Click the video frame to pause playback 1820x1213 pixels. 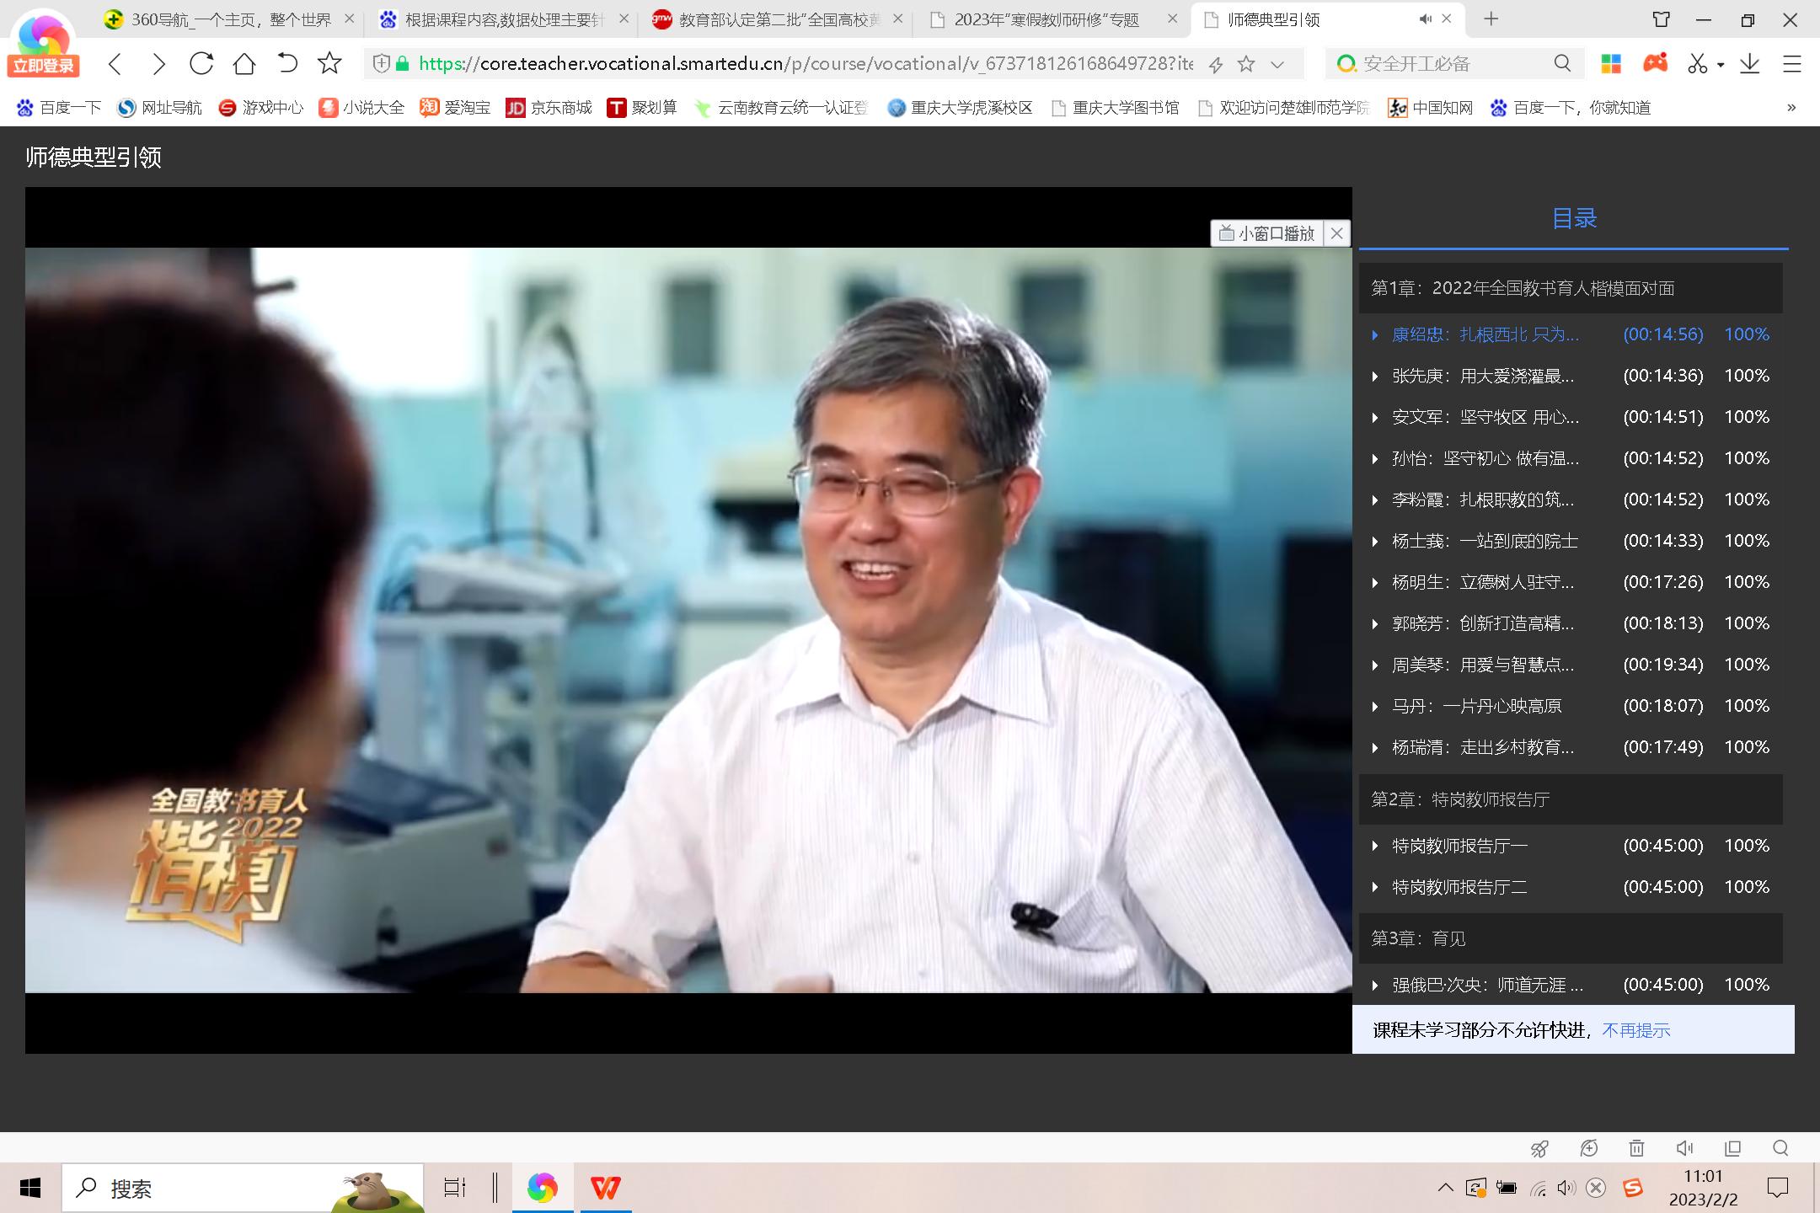click(688, 620)
